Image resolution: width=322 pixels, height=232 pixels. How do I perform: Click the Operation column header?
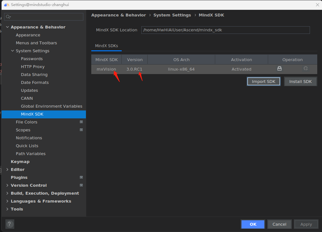[x=293, y=60]
